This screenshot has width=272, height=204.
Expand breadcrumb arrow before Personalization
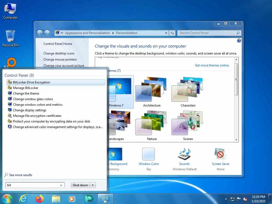click(113, 33)
